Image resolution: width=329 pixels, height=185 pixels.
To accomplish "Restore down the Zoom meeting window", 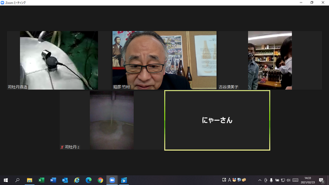I will click(x=312, y=3).
